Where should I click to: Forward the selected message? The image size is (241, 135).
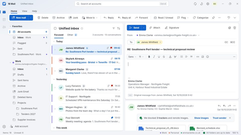[141, 18]
